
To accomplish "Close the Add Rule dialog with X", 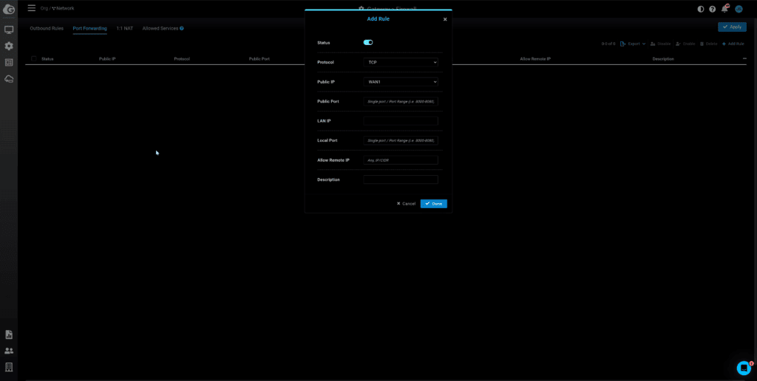I will coord(445,19).
